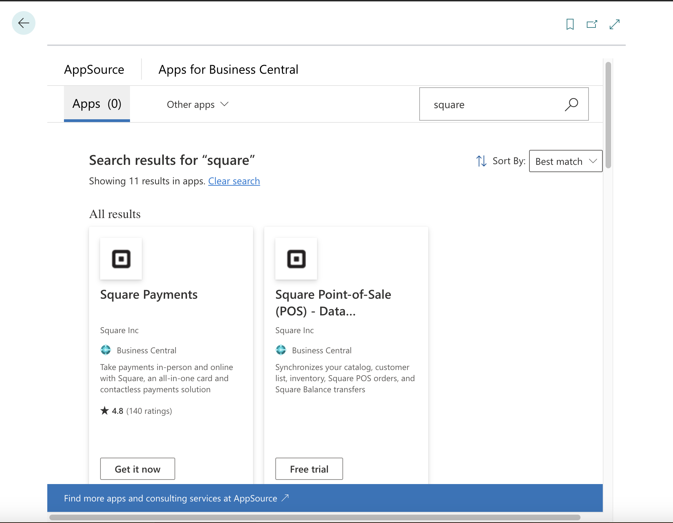Click Business Central icon on Square Payments
The image size is (673, 523).
point(106,350)
